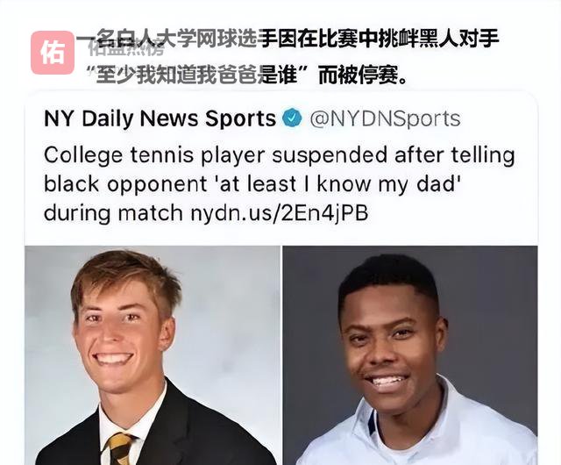Click the NY Daily News Sports account name

[160, 118]
